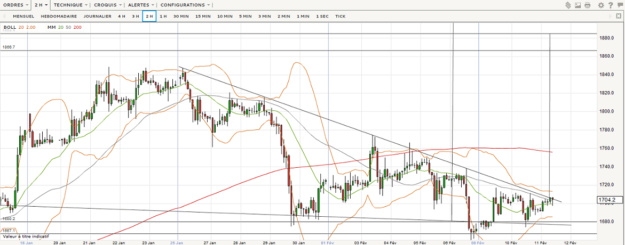
Task: Select the TICK timeframe
Action: click(340, 17)
